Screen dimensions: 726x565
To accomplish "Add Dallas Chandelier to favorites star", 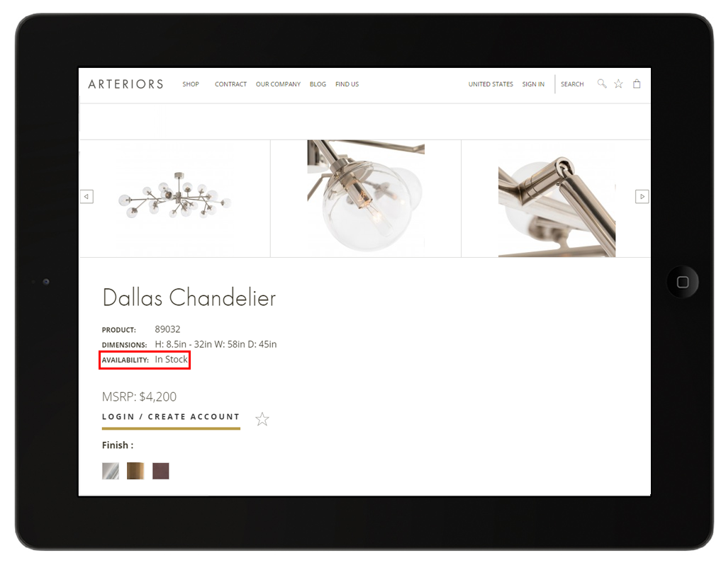I will (262, 419).
